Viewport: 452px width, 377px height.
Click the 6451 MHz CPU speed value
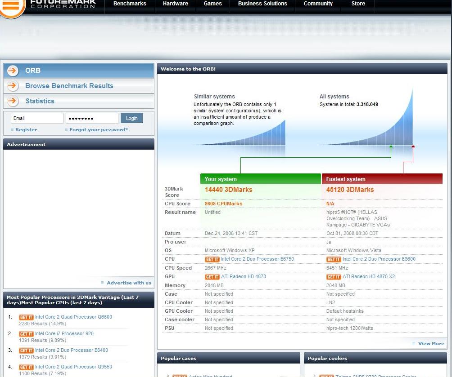coord(337,268)
